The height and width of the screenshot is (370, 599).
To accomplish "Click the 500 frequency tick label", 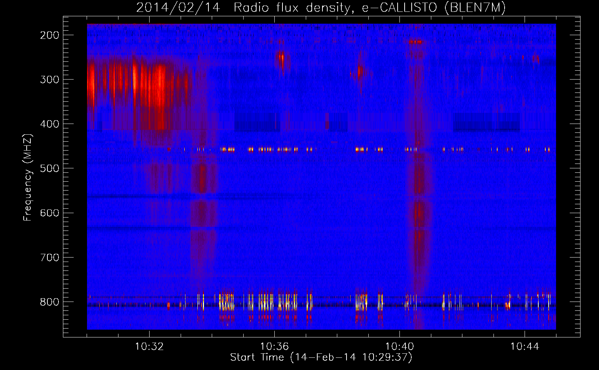I will [50, 168].
